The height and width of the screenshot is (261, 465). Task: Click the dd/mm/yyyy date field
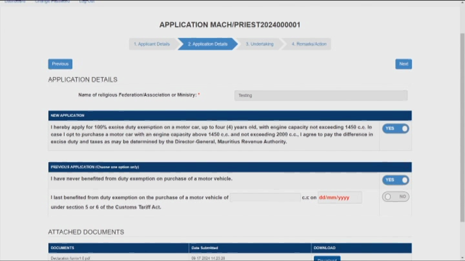coord(339,198)
